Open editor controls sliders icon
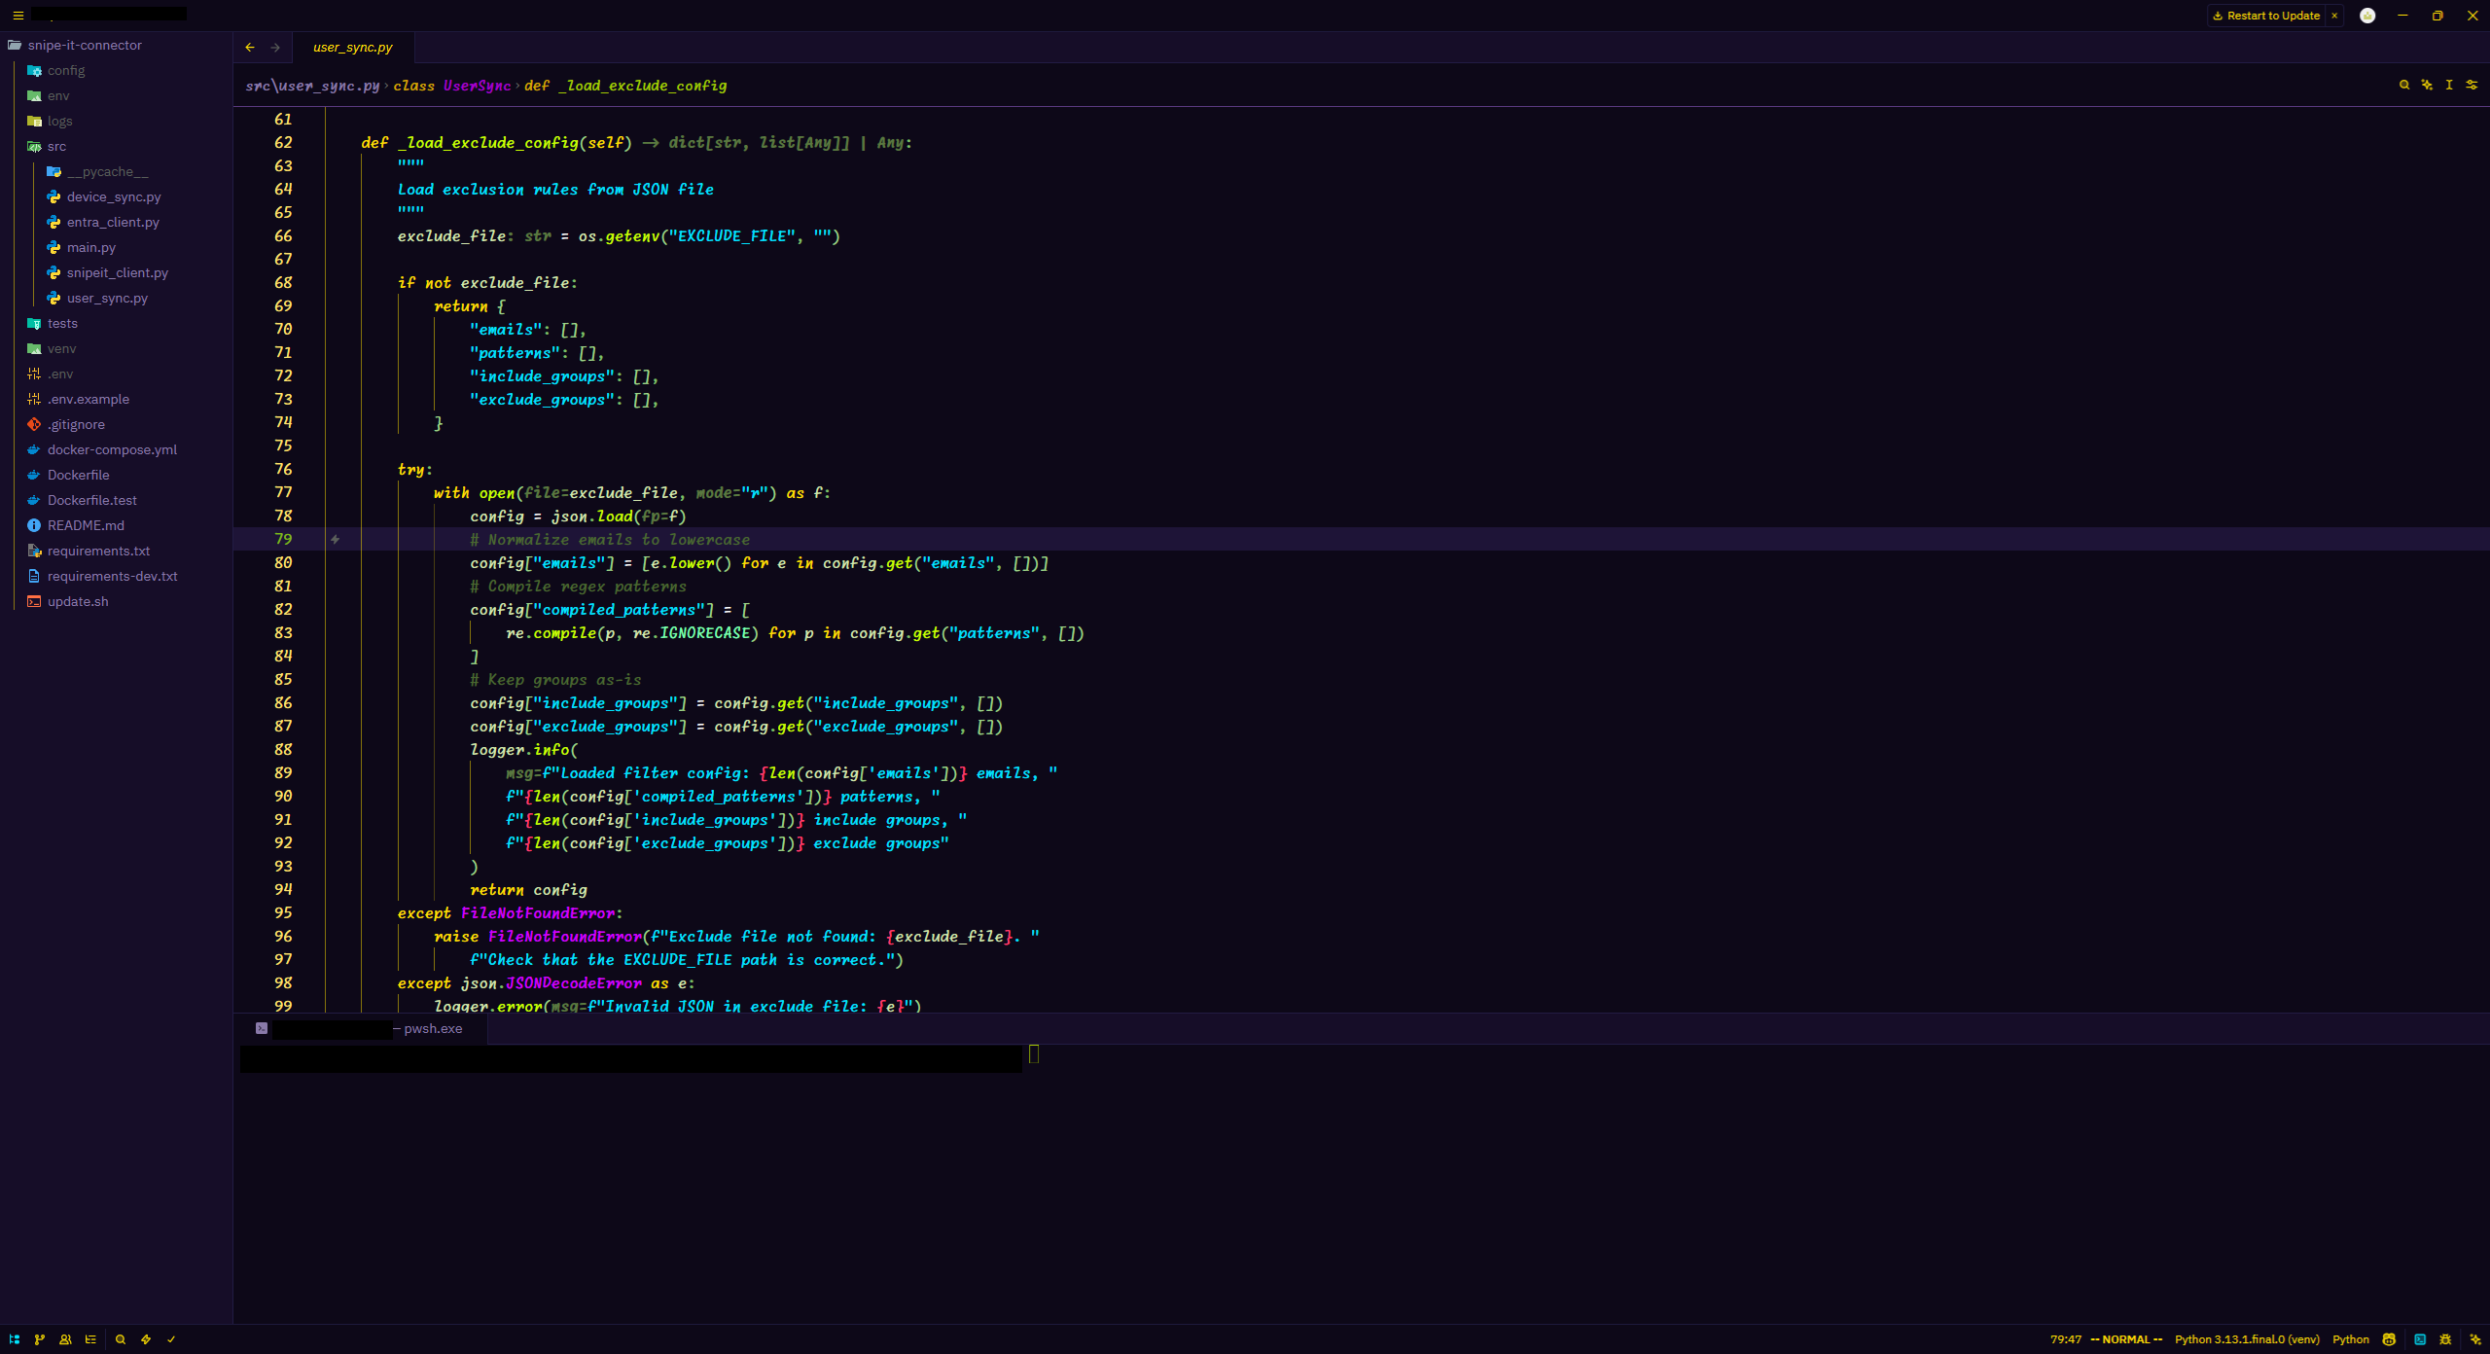Image resolution: width=2490 pixels, height=1354 pixels. click(x=2472, y=85)
